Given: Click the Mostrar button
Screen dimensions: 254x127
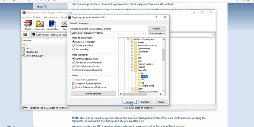Looking at the screenshot, I should tap(157, 29).
